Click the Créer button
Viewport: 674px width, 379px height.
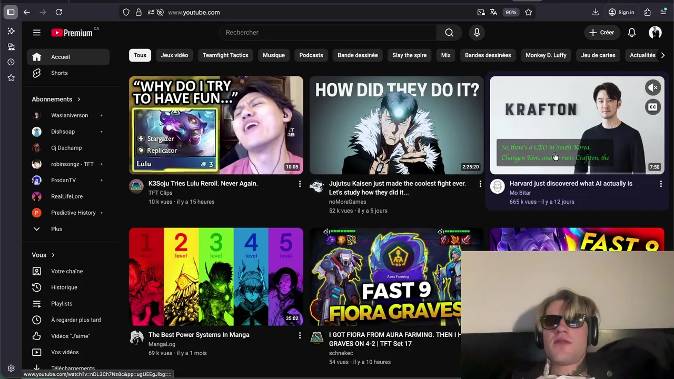tap(602, 33)
